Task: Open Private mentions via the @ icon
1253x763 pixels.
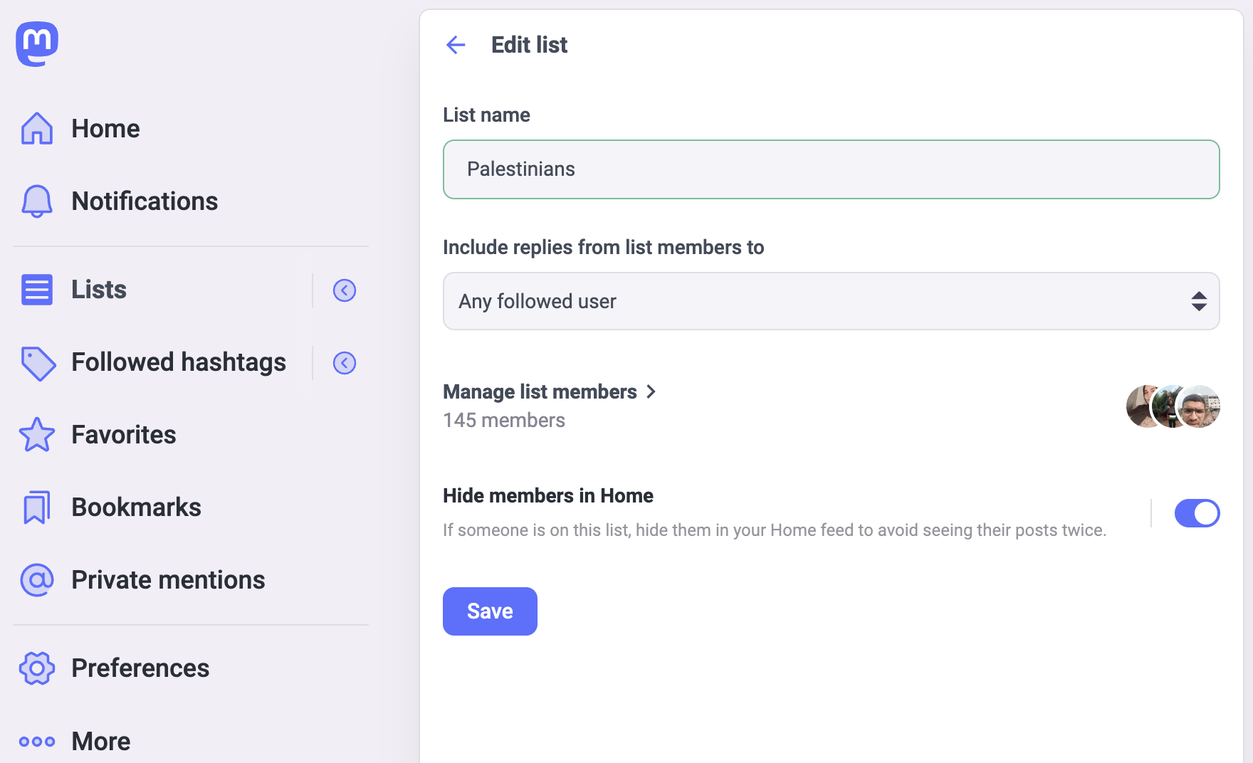Action: click(36, 579)
